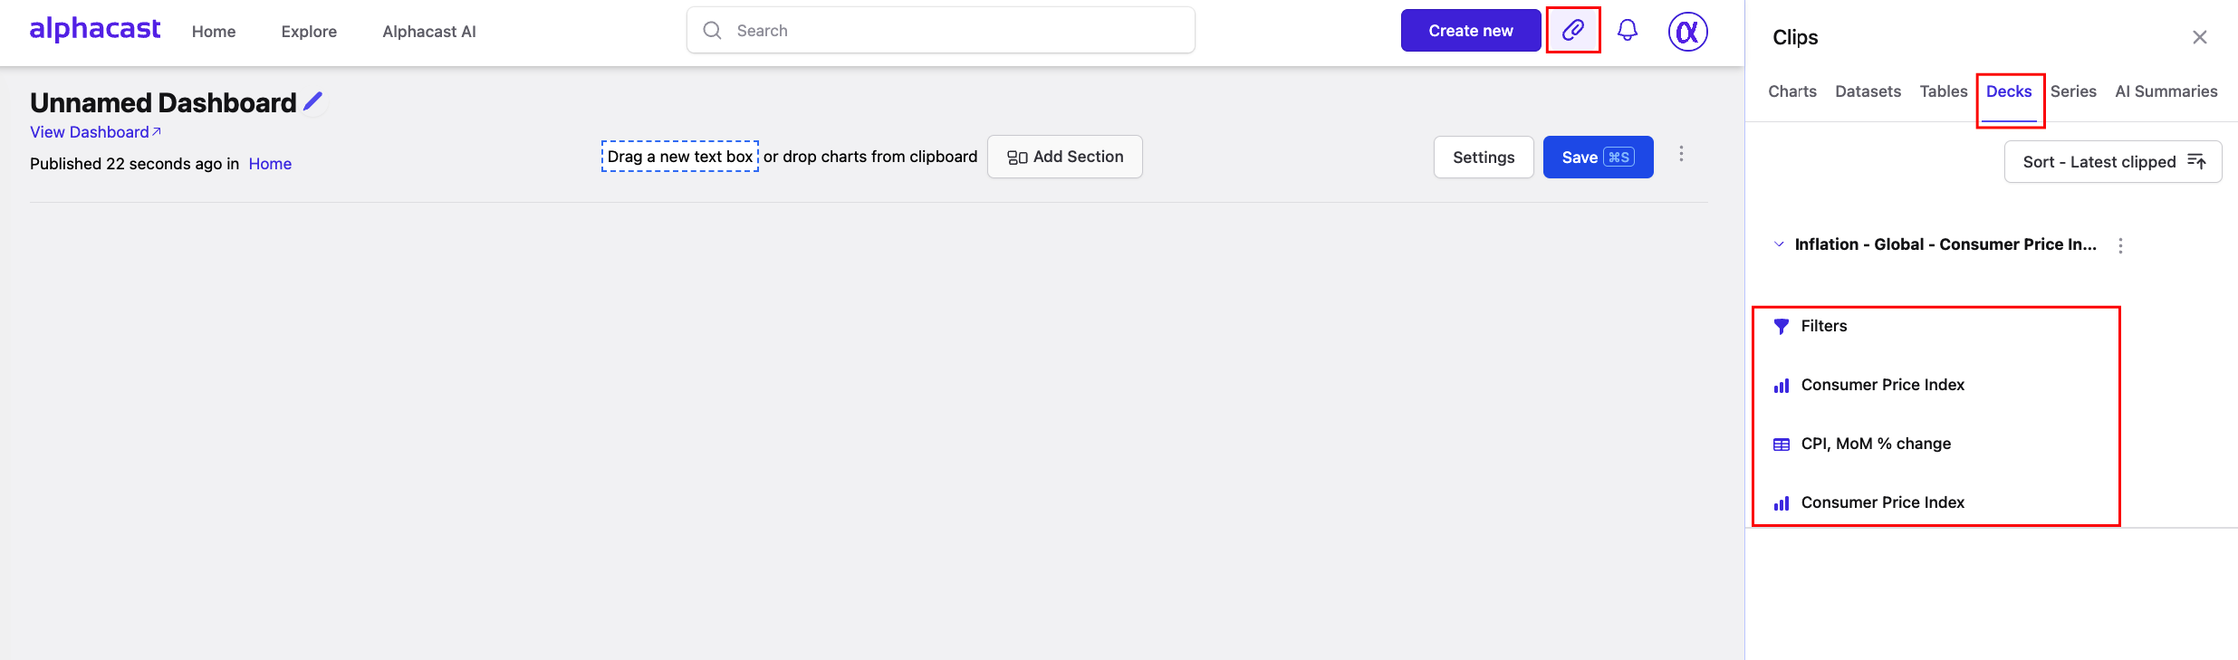The width and height of the screenshot is (2238, 660).
Task: Open the Alphacast user profile avatar
Action: [1688, 32]
